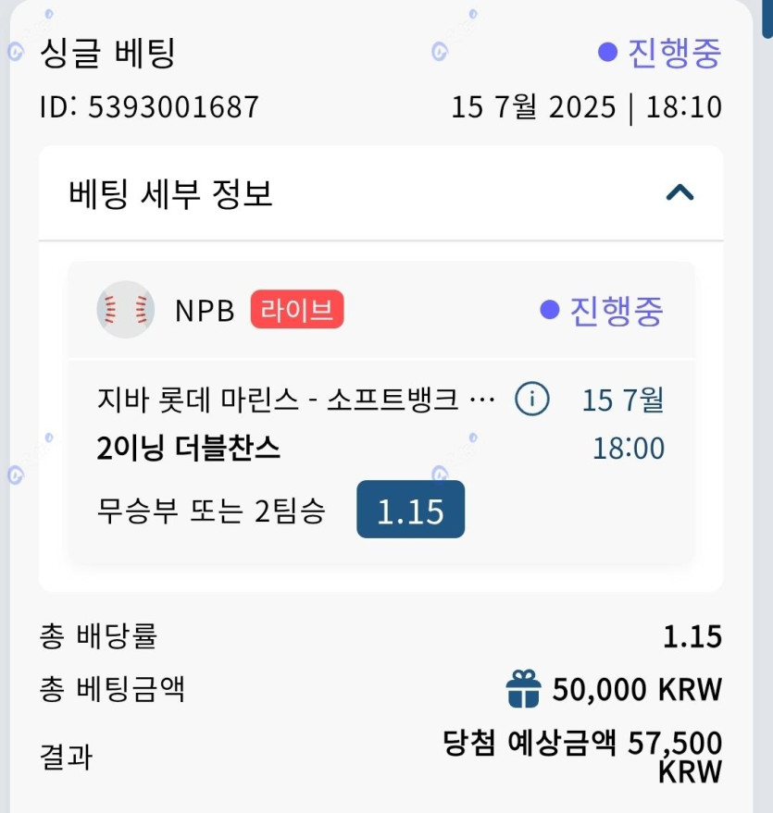Click the 당첨 예상금액 57,500 KRW value

pyautogui.click(x=583, y=756)
